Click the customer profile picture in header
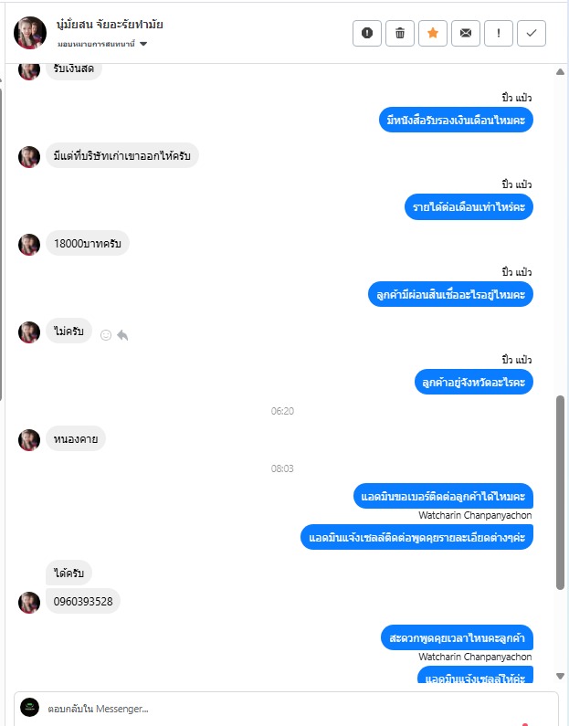 [30, 33]
